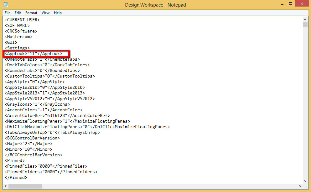Screen dimensions: 311x192
Task: Click the <AccentColor>"-1" line
Action: pyautogui.click(x=44, y=110)
